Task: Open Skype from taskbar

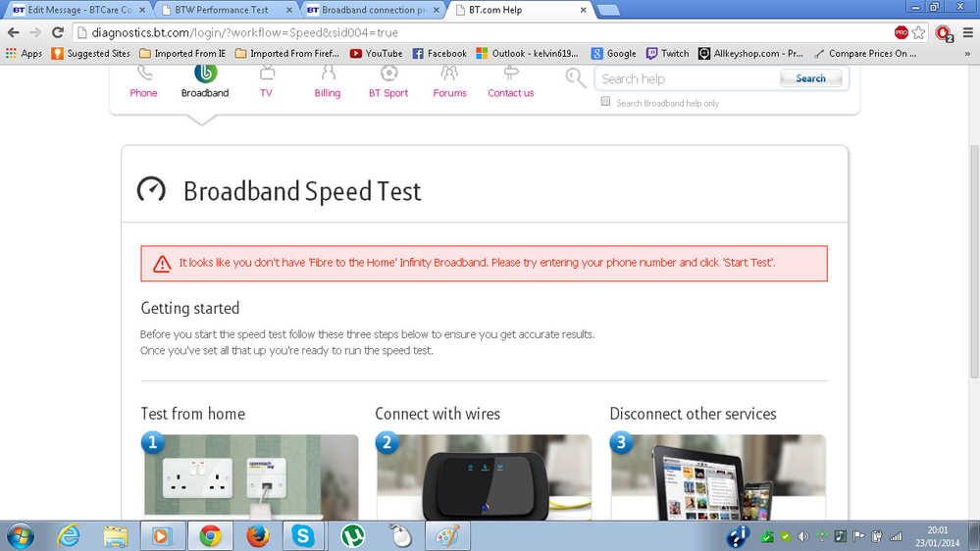Action: 303,536
